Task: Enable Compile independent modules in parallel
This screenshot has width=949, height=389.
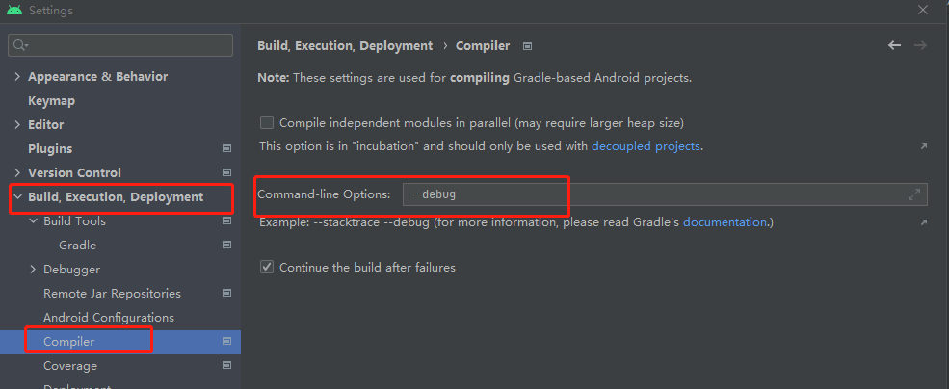Action: click(267, 123)
